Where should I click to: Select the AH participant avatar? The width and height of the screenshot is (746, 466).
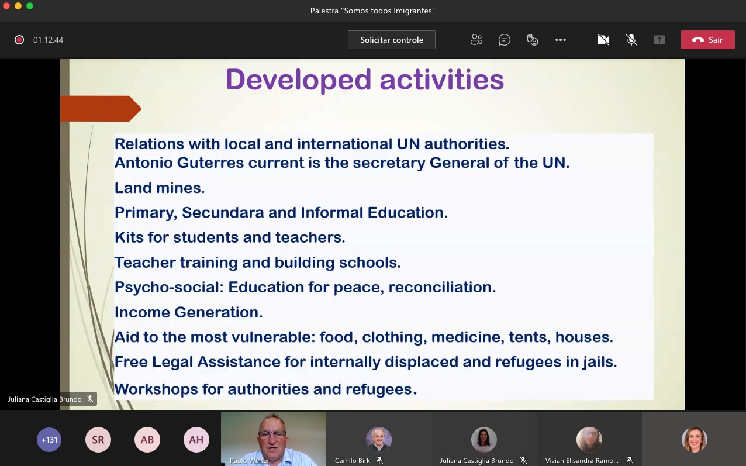[196, 440]
